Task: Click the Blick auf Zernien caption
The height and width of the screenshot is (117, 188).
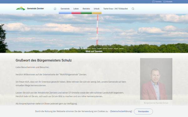Action: click(94, 51)
